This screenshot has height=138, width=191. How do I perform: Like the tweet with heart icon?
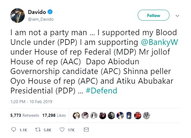tap(62, 130)
